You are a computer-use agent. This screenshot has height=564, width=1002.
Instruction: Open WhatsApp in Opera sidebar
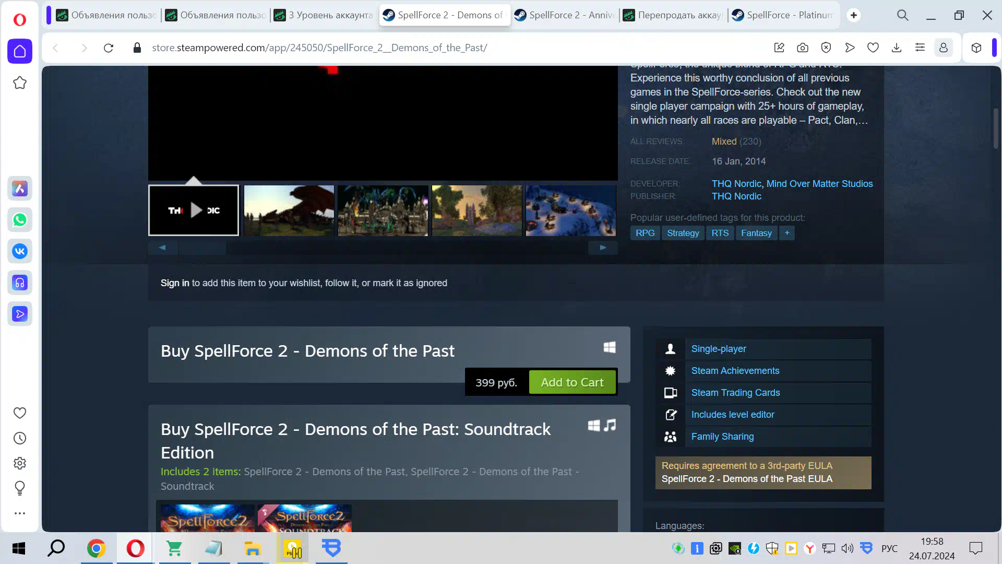[x=20, y=220]
